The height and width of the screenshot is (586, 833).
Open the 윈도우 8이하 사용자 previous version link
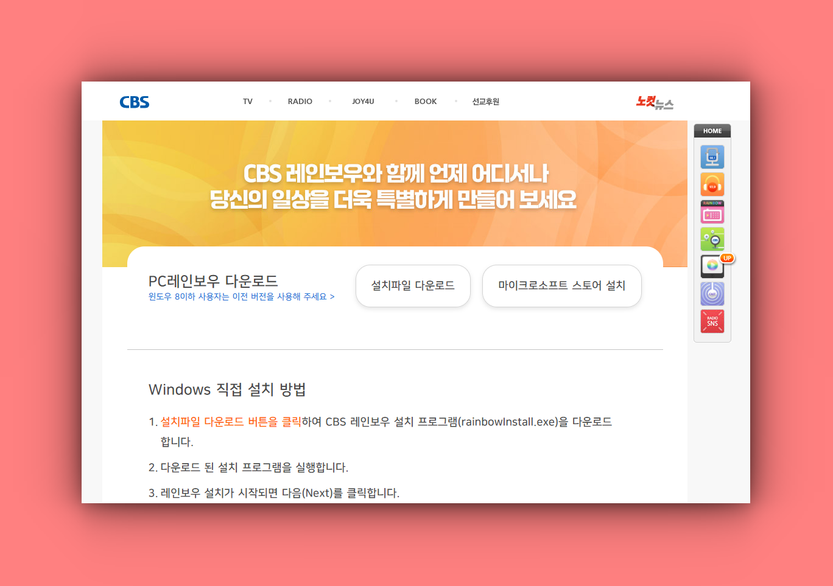pos(242,296)
